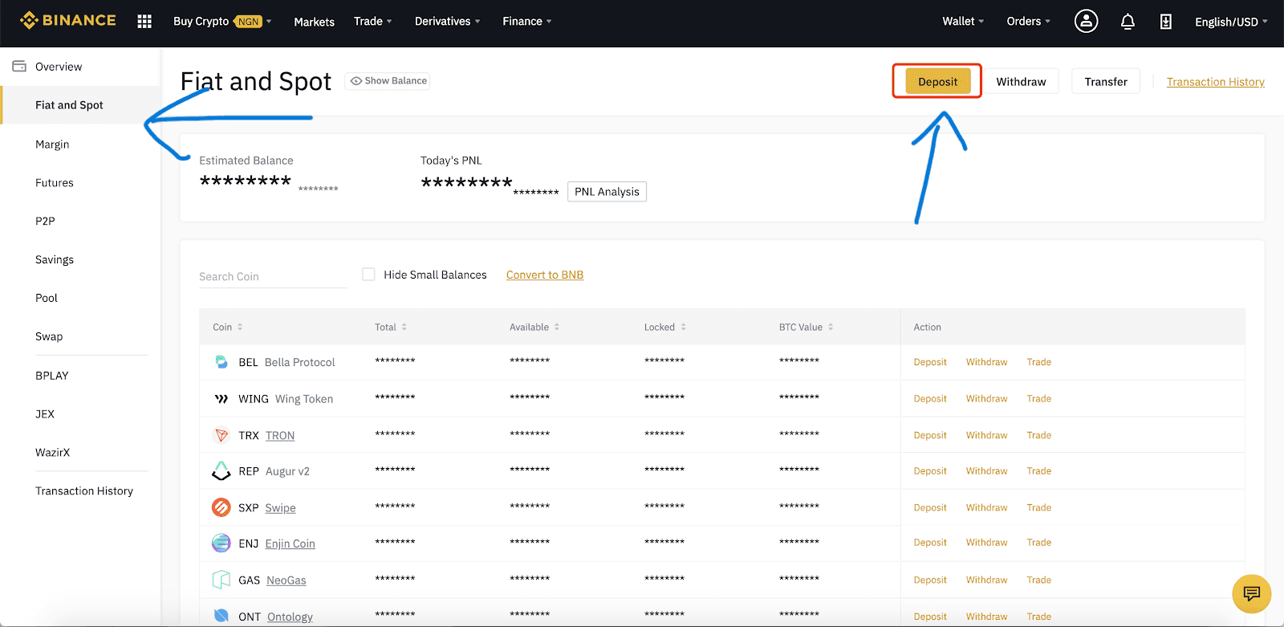Enable Hide Small Balances checkbox

368,275
